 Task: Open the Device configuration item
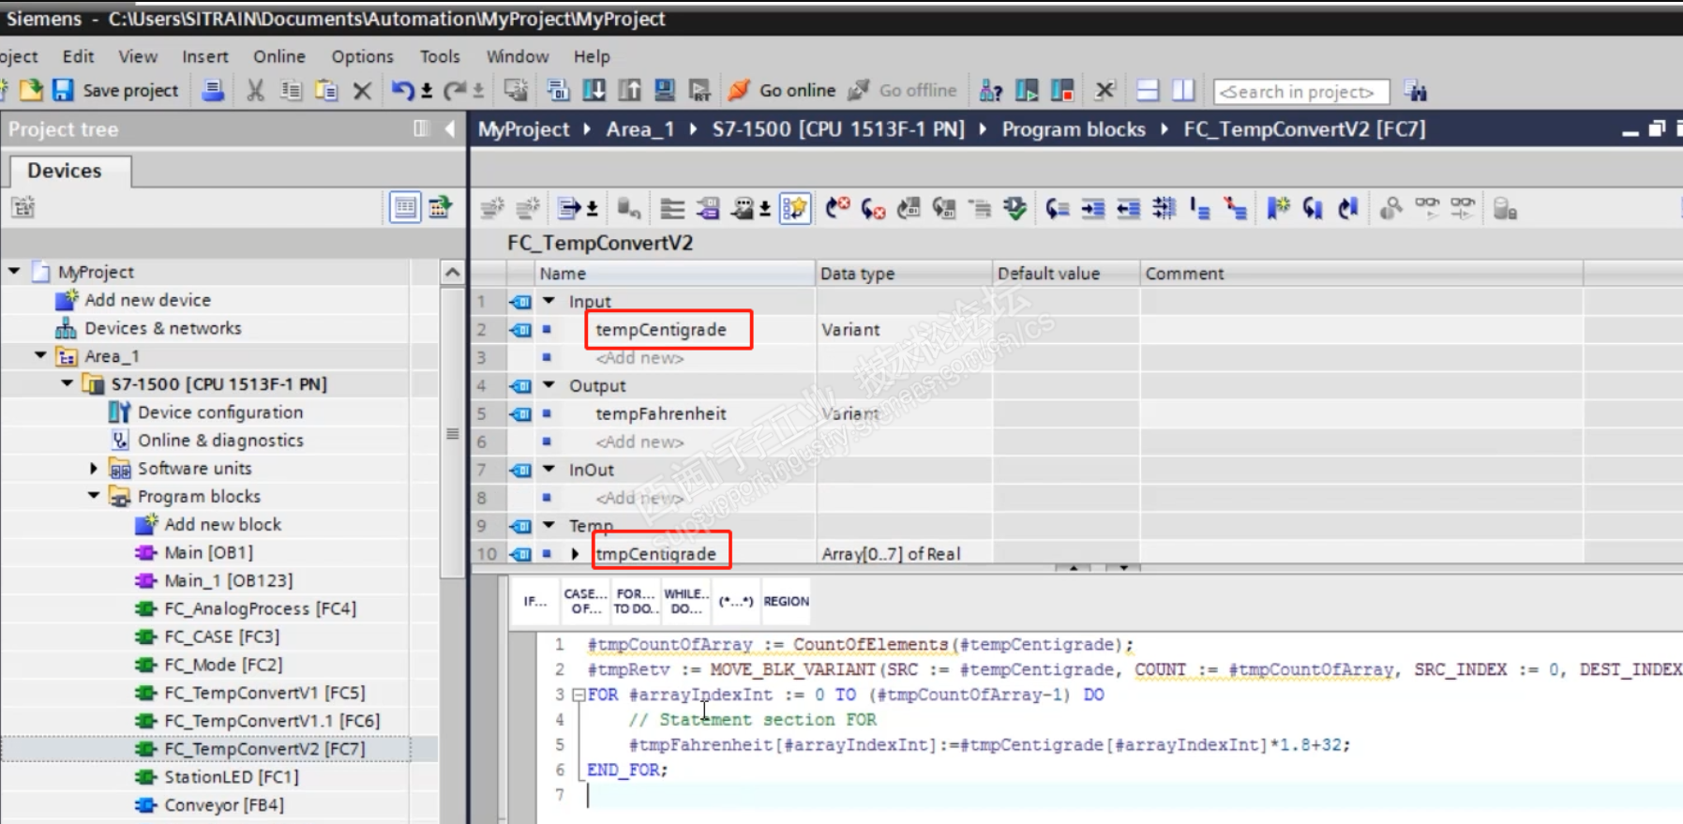click(x=219, y=412)
